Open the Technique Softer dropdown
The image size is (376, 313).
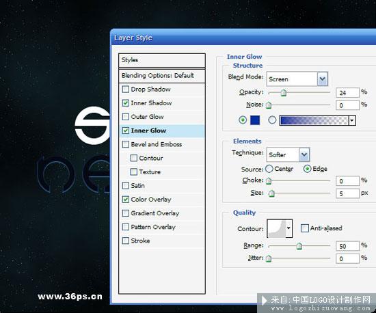click(x=288, y=154)
